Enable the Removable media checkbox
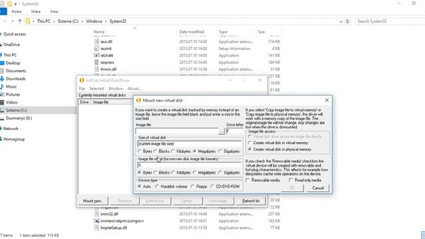This screenshot has width=425, height=239. [248, 180]
